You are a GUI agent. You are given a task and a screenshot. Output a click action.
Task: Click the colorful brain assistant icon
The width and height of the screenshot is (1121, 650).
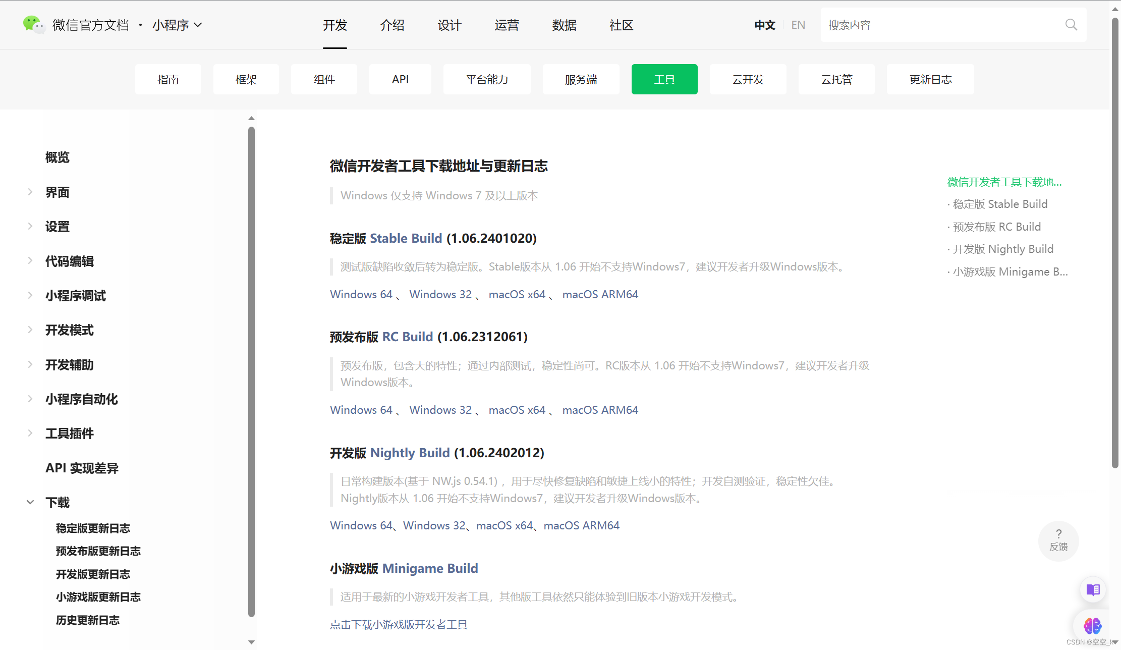pyautogui.click(x=1093, y=626)
